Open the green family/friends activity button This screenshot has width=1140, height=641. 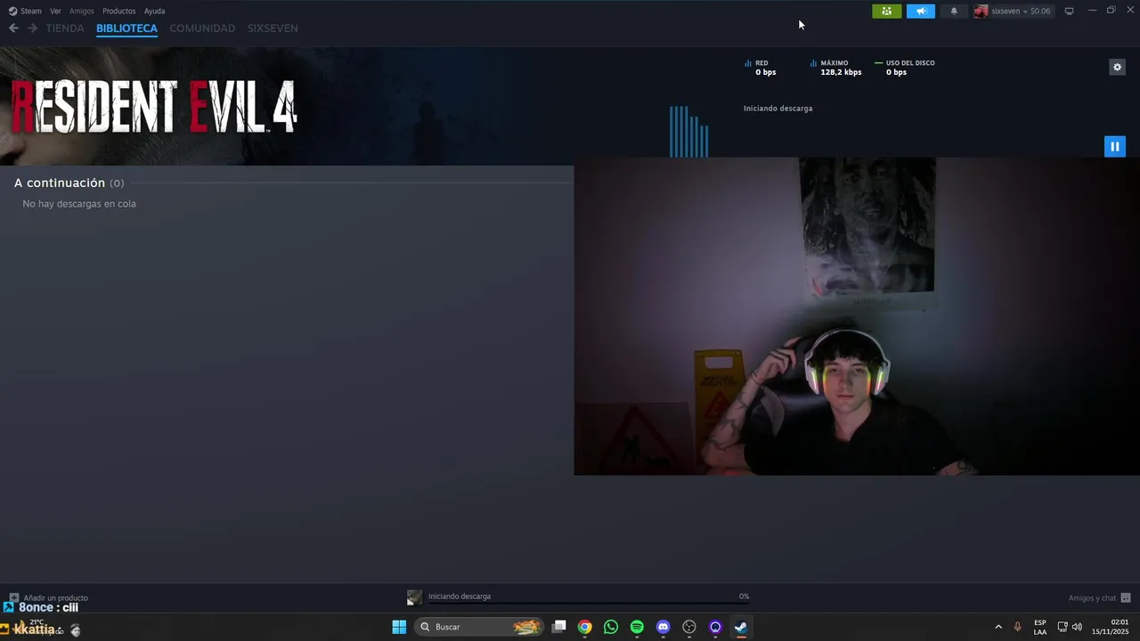tap(886, 11)
